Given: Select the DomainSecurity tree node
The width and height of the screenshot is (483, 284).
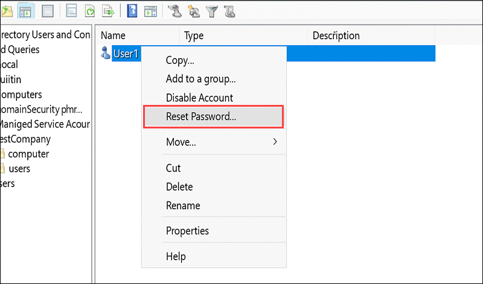Looking at the screenshot, I should coord(41,110).
